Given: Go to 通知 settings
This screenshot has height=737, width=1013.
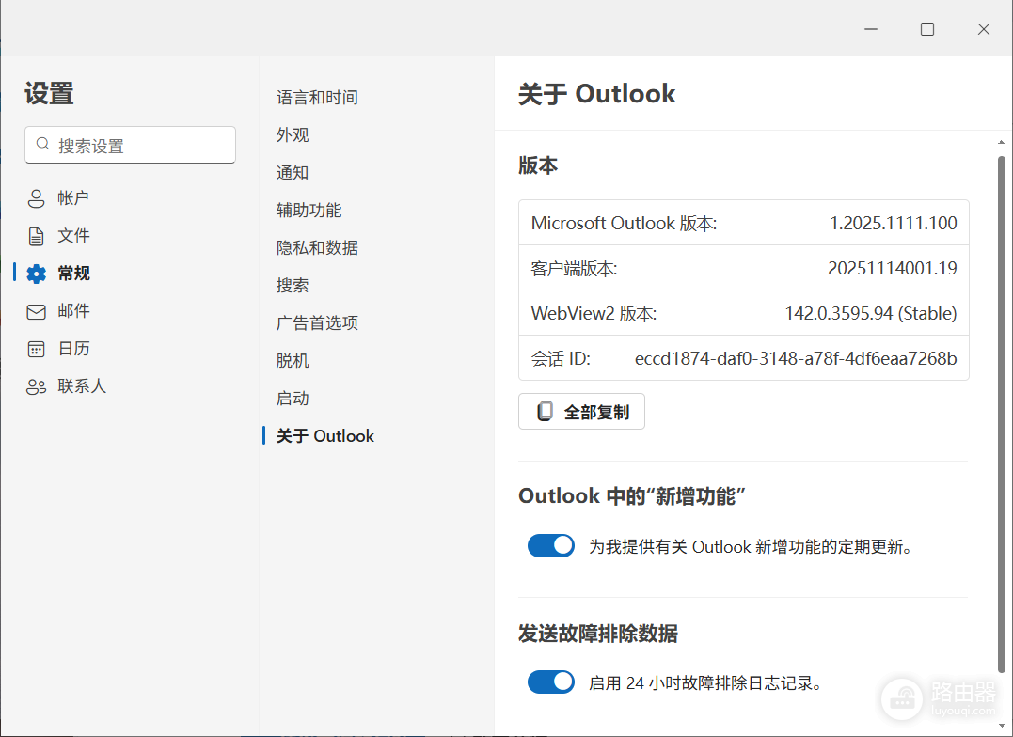Looking at the screenshot, I should [293, 172].
